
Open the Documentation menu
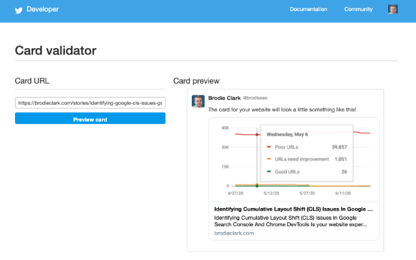pyautogui.click(x=308, y=10)
